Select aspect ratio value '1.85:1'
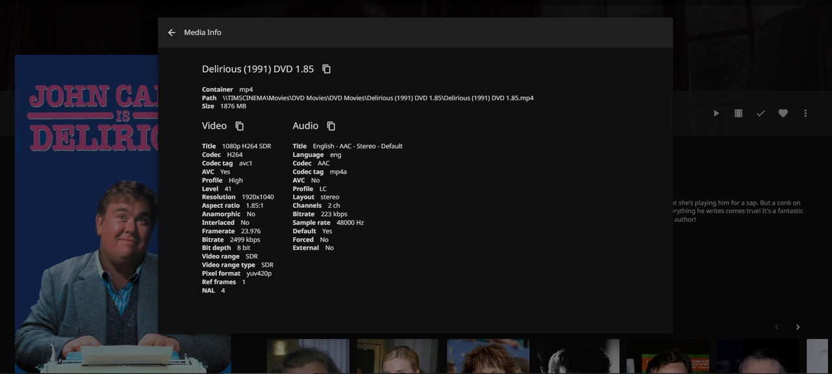Image resolution: width=832 pixels, height=374 pixels. (x=255, y=206)
